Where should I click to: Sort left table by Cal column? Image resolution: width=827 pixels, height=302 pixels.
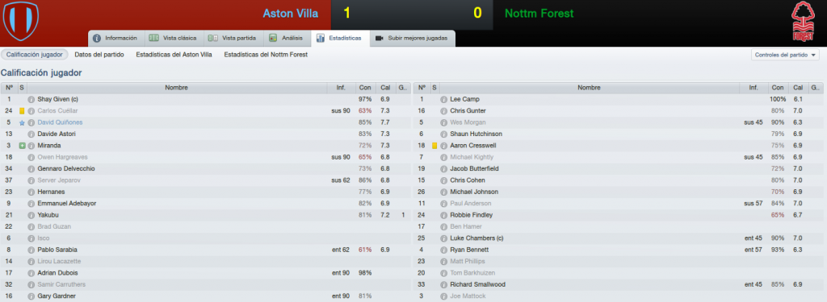(385, 88)
